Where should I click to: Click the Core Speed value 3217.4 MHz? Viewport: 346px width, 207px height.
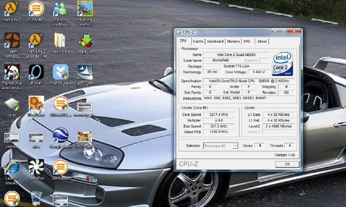tap(219, 115)
